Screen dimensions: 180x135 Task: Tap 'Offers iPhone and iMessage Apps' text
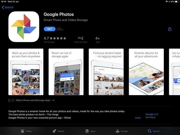(33, 100)
